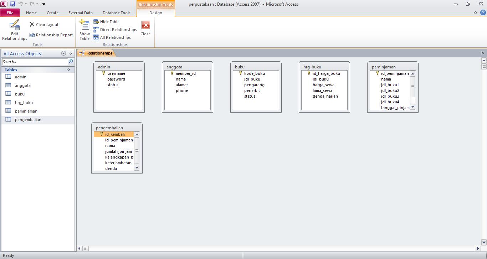Click the keterlambatan field in pengembalian
This screenshot has width=487, height=259.
click(x=114, y=163)
